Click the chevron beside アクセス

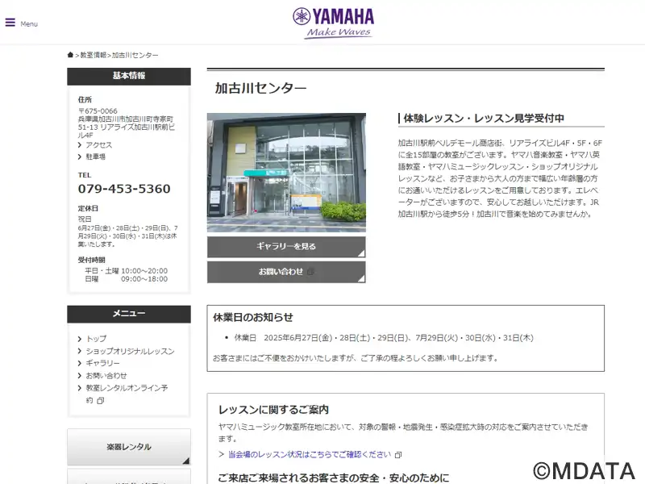pyautogui.click(x=80, y=145)
